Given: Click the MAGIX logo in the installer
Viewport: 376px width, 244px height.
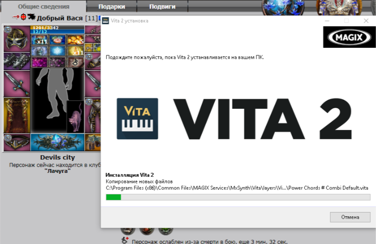Looking at the screenshot, I should click(x=349, y=37).
